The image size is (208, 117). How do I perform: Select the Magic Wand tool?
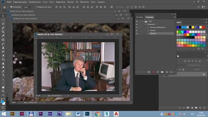[3, 28]
